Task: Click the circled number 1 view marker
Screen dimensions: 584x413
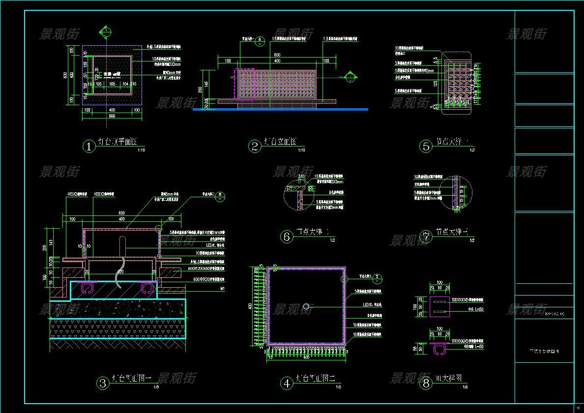Action: [x=88, y=146]
